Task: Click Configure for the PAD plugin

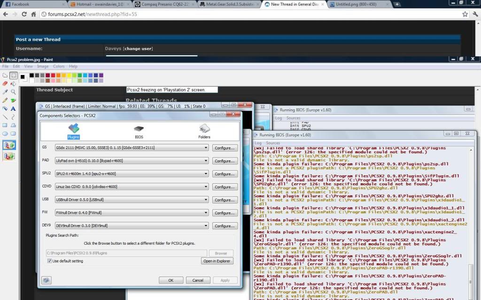Action: [x=225, y=161]
